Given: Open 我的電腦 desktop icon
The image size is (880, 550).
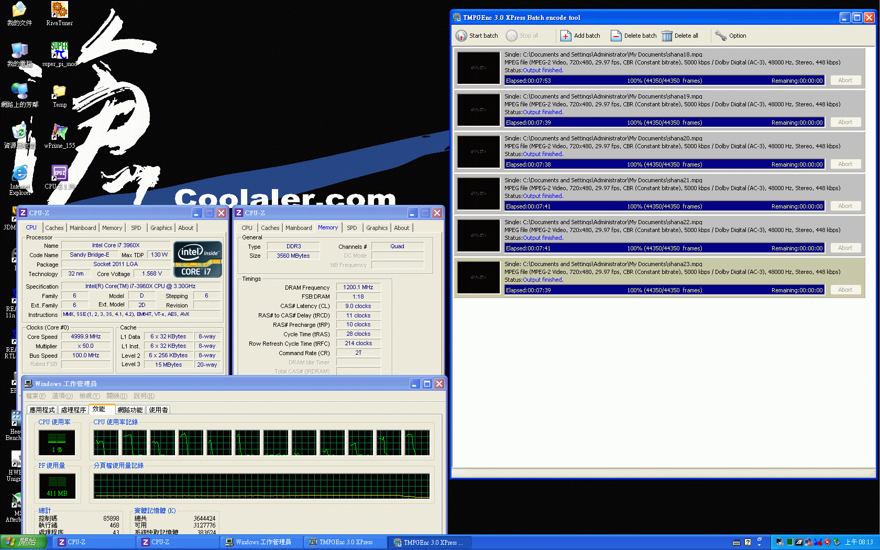Looking at the screenshot, I should 19,54.
